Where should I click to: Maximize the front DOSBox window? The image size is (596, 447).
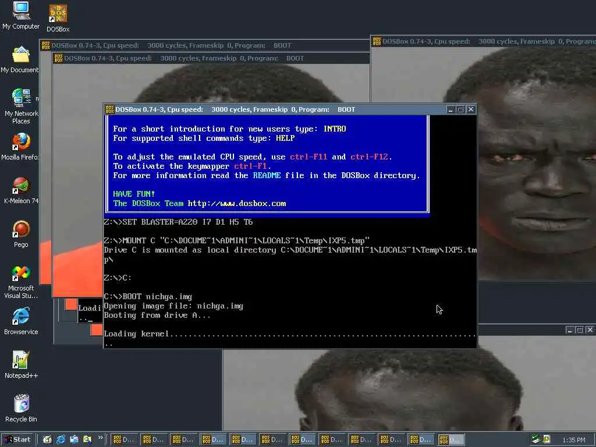pyautogui.click(x=460, y=109)
